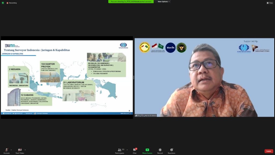
Task: Open video options caret beside Start Video
Action: point(25,150)
